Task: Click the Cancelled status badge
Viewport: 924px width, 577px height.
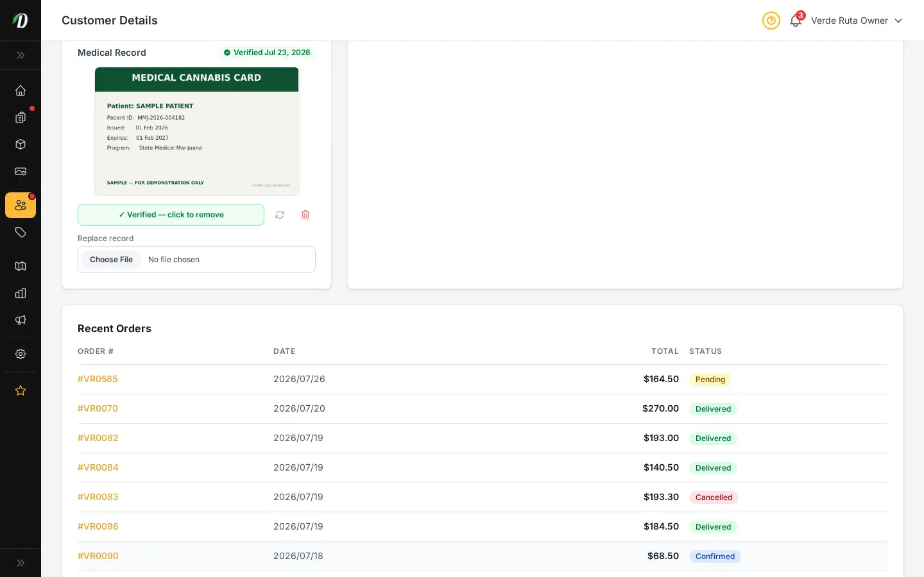Action: (x=714, y=498)
